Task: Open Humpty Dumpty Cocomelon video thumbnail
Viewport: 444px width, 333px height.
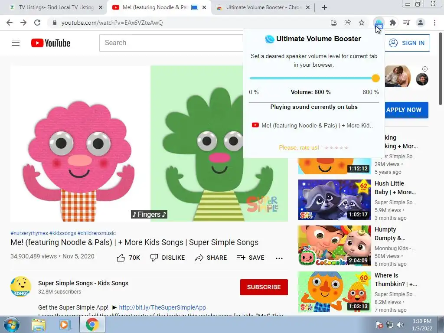Action: [x=334, y=246]
